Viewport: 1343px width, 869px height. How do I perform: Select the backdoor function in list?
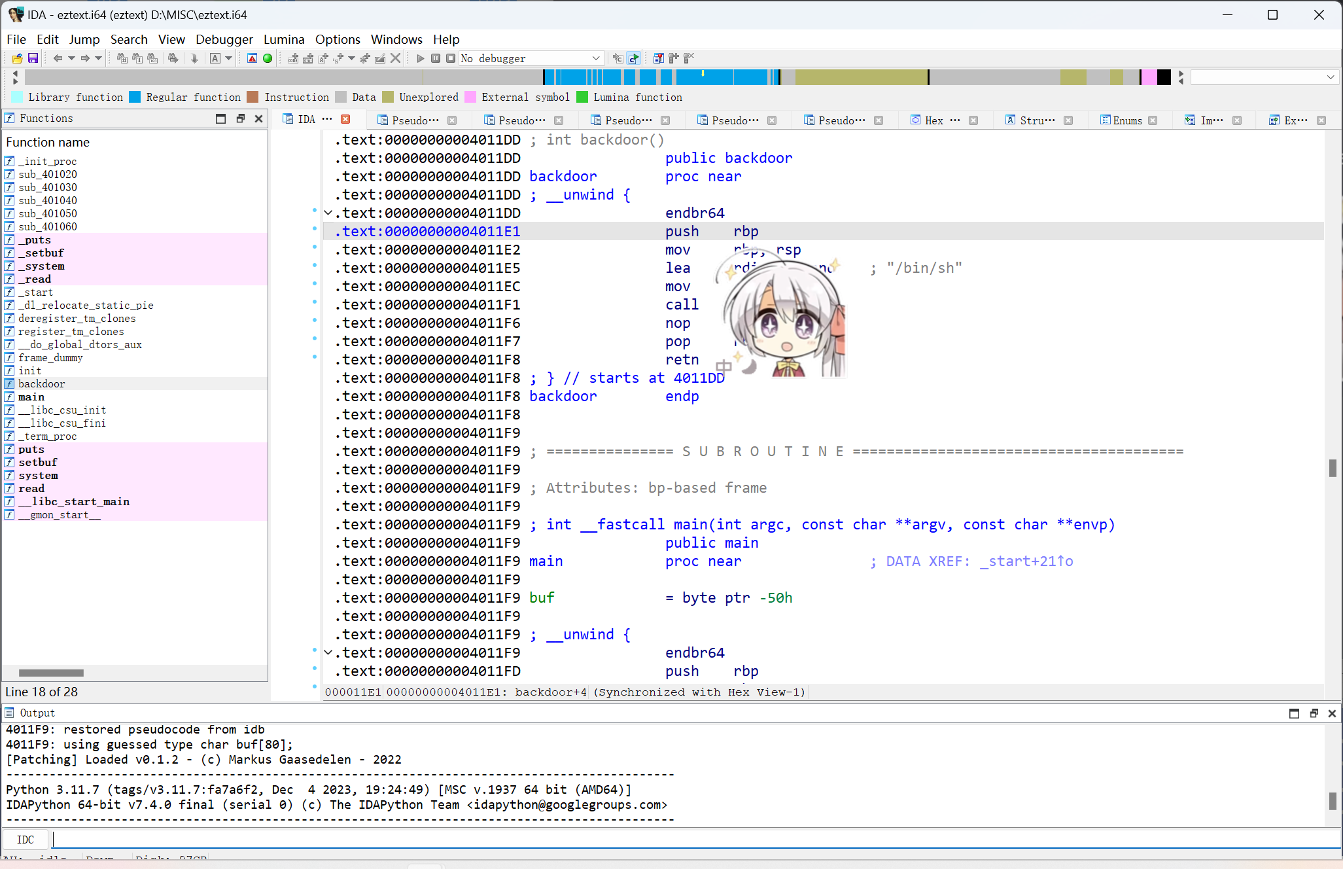click(135, 384)
